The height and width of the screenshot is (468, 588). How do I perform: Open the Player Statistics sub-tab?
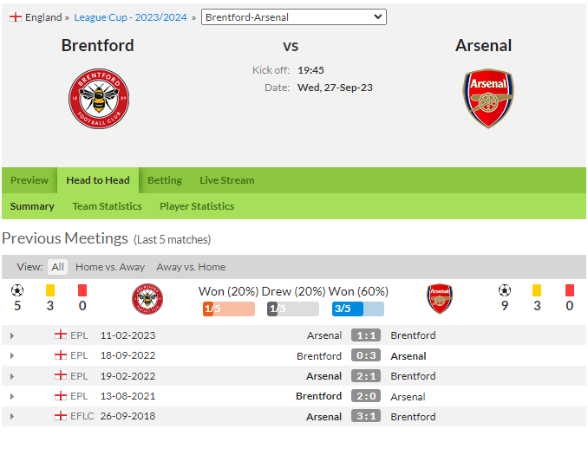coord(197,206)
